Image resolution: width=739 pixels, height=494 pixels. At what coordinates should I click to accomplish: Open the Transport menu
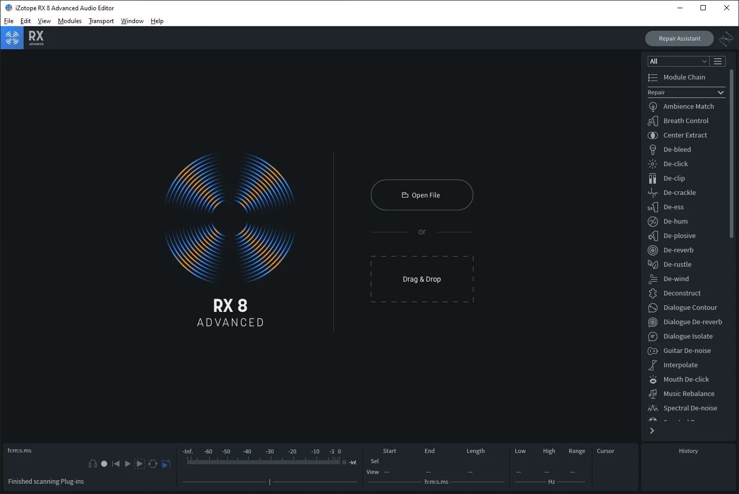(101, 21)
